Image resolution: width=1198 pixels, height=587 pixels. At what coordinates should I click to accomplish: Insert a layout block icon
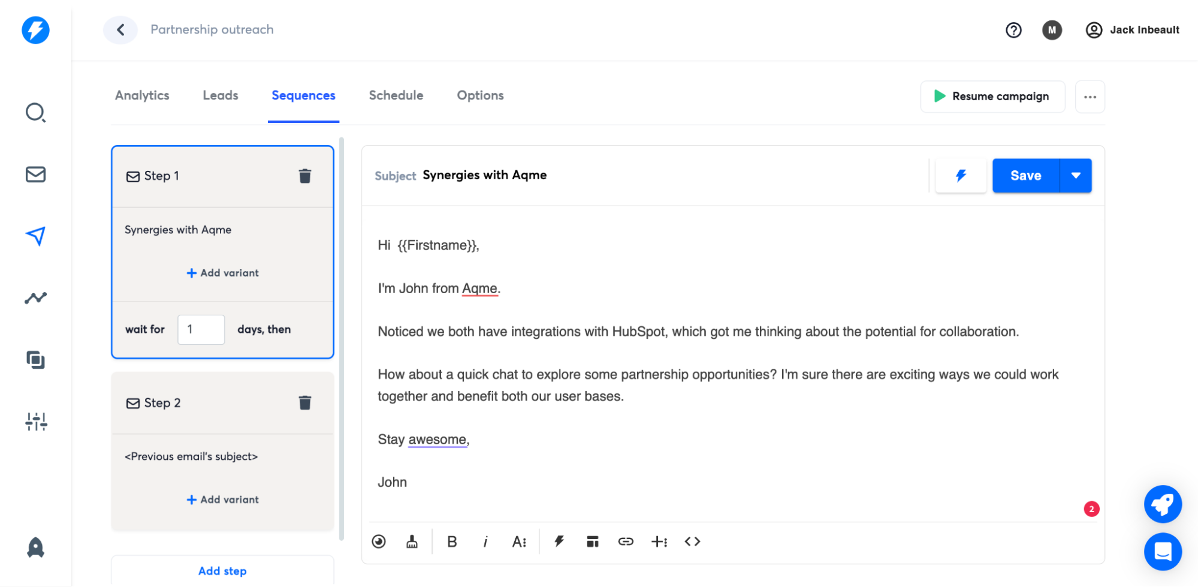point(593,541)
